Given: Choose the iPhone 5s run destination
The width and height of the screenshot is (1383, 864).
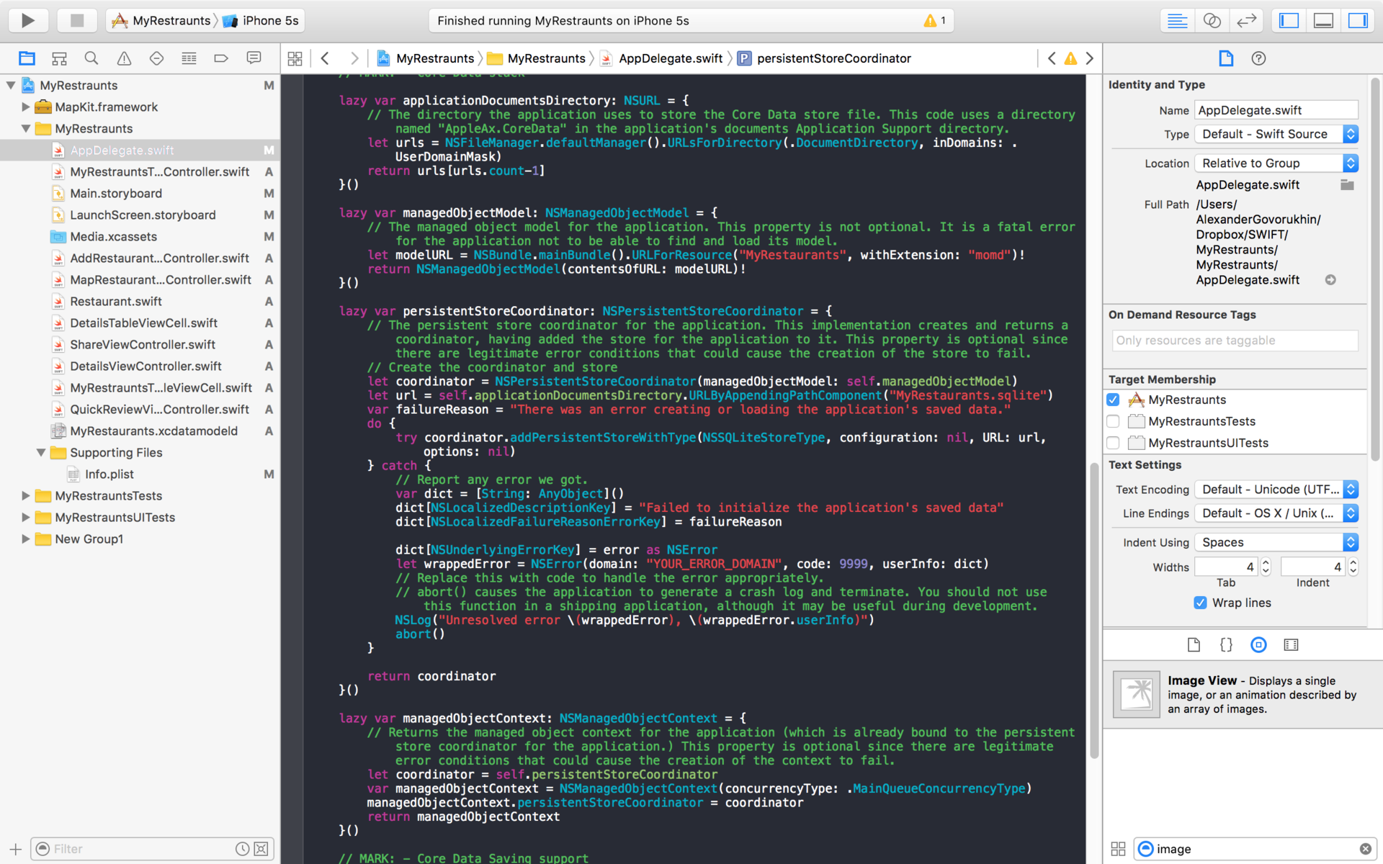Looking at the screenshot, I should tap(261, 21).
